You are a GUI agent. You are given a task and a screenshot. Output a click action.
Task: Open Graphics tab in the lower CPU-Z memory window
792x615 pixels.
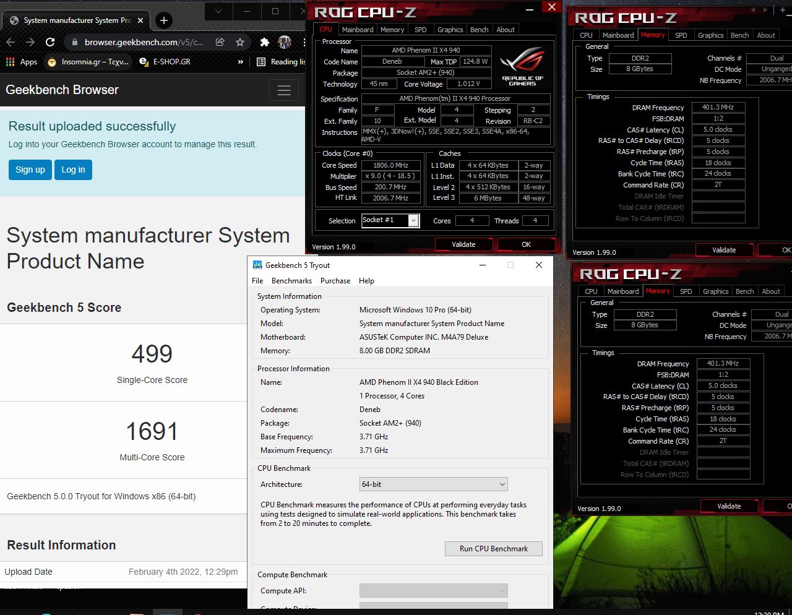click(715, 291)
